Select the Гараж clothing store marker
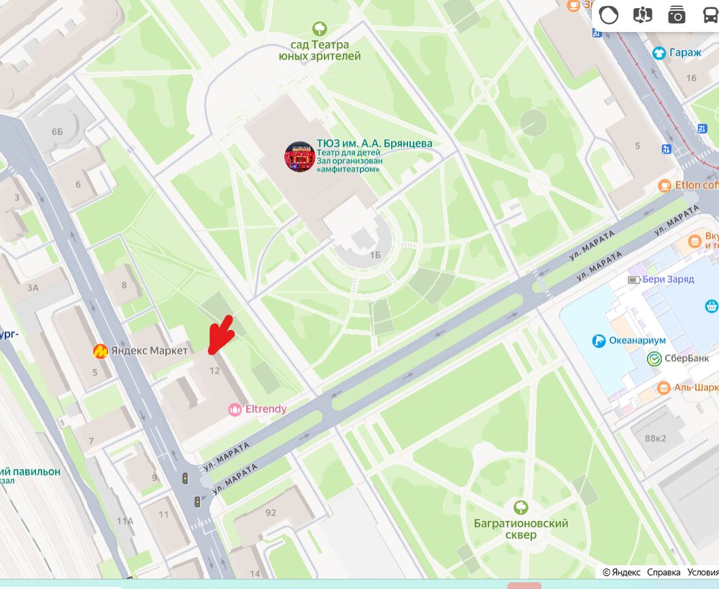Screen dimensions: 719x589 (659, 53)
